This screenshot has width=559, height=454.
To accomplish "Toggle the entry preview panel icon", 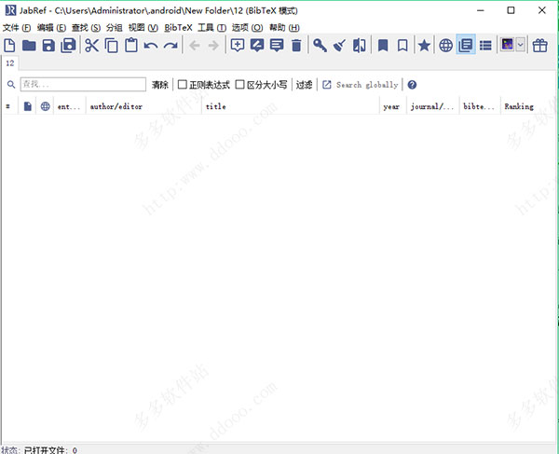I will (x=466, y=46).
